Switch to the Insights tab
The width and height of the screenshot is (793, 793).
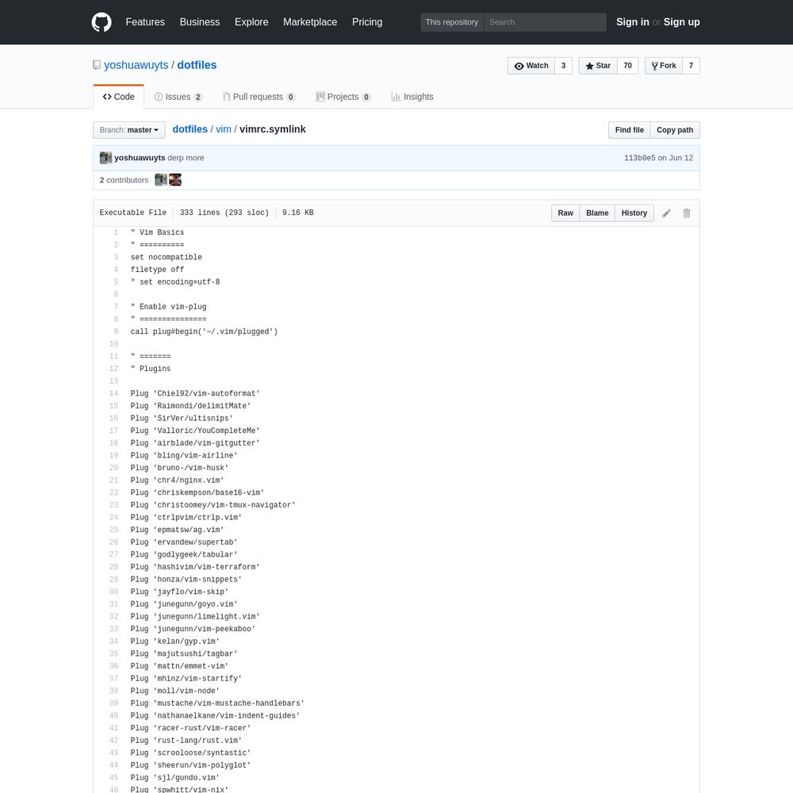tap(412, 97)
